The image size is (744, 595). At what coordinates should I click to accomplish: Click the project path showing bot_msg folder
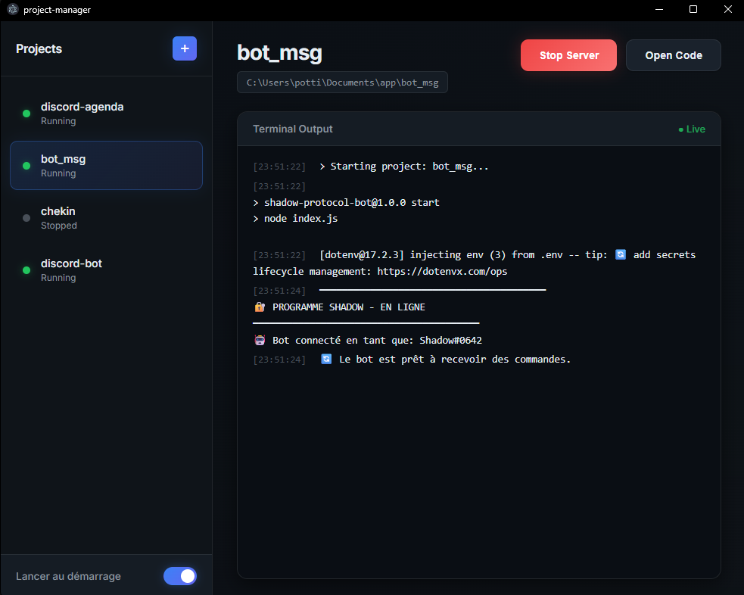(x=342, y=82)
